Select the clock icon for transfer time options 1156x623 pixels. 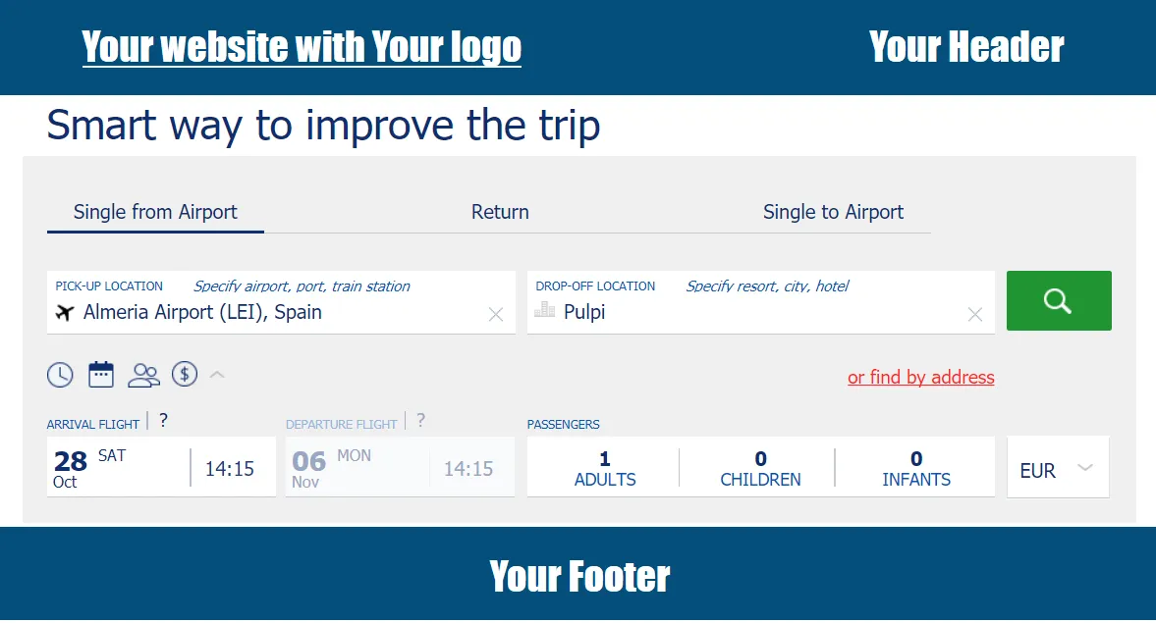tap(59, 374)
